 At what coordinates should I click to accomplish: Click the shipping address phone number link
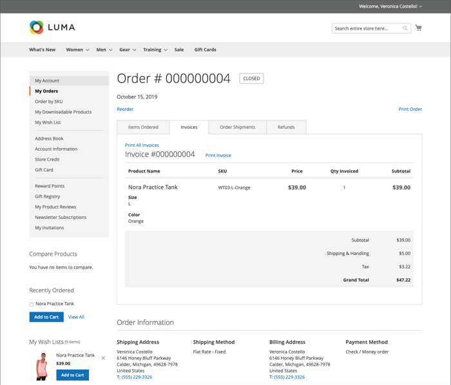137,377
